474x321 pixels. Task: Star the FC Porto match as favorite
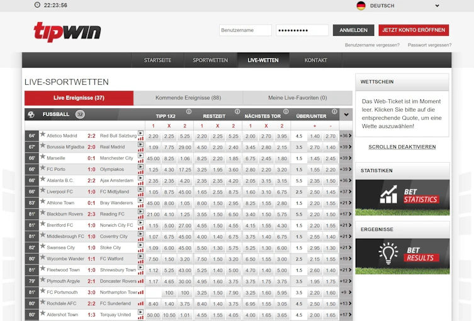(43, 168)
